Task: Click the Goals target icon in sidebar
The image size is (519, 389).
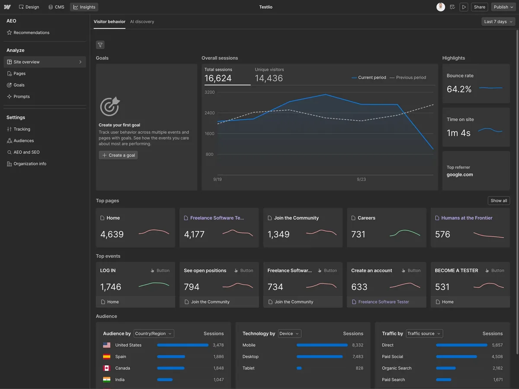Action: 10,85
